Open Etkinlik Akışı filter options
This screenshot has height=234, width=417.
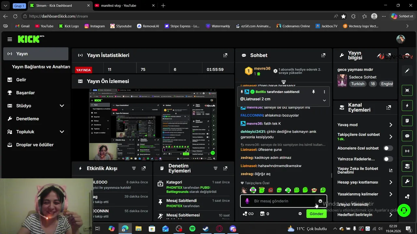134,168
